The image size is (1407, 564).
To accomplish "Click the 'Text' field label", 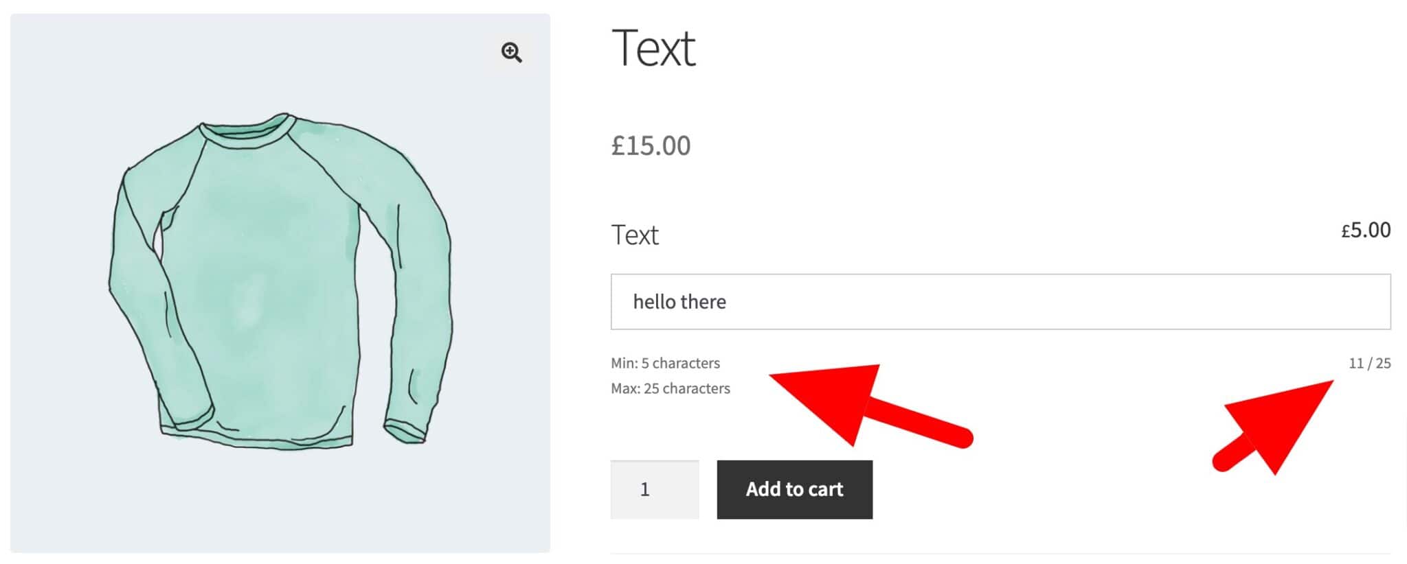I will (635, 235).
